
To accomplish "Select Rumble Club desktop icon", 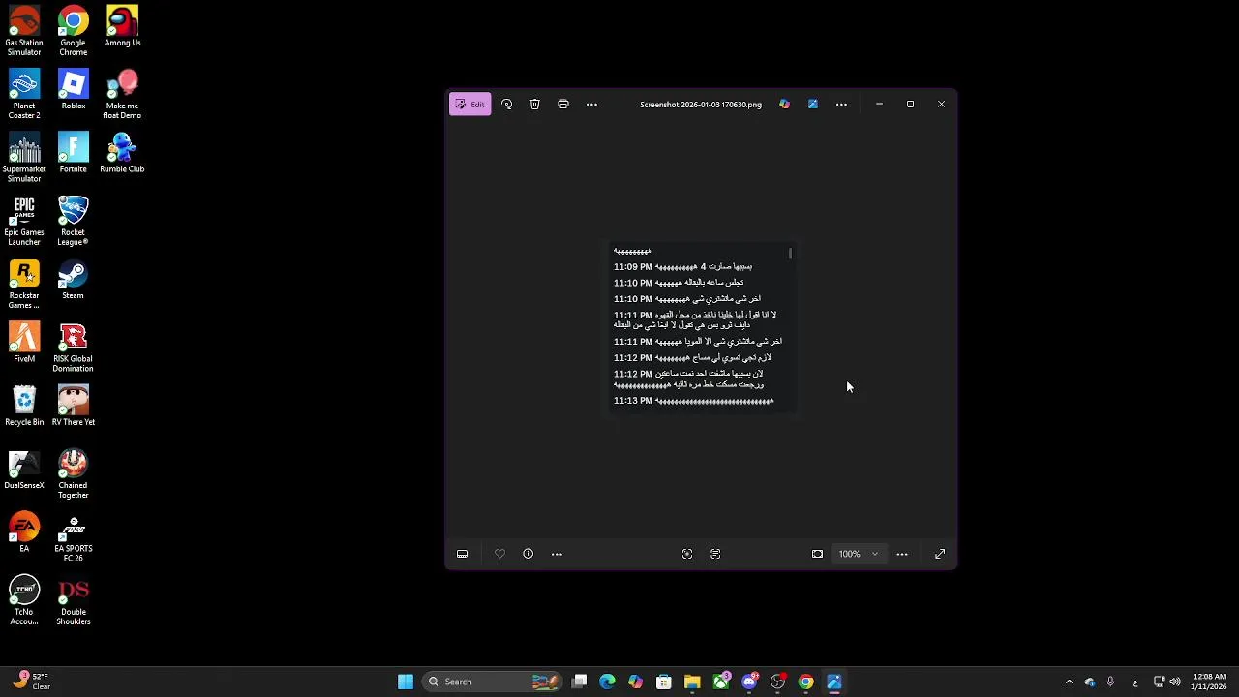I will tap(122, 153).
